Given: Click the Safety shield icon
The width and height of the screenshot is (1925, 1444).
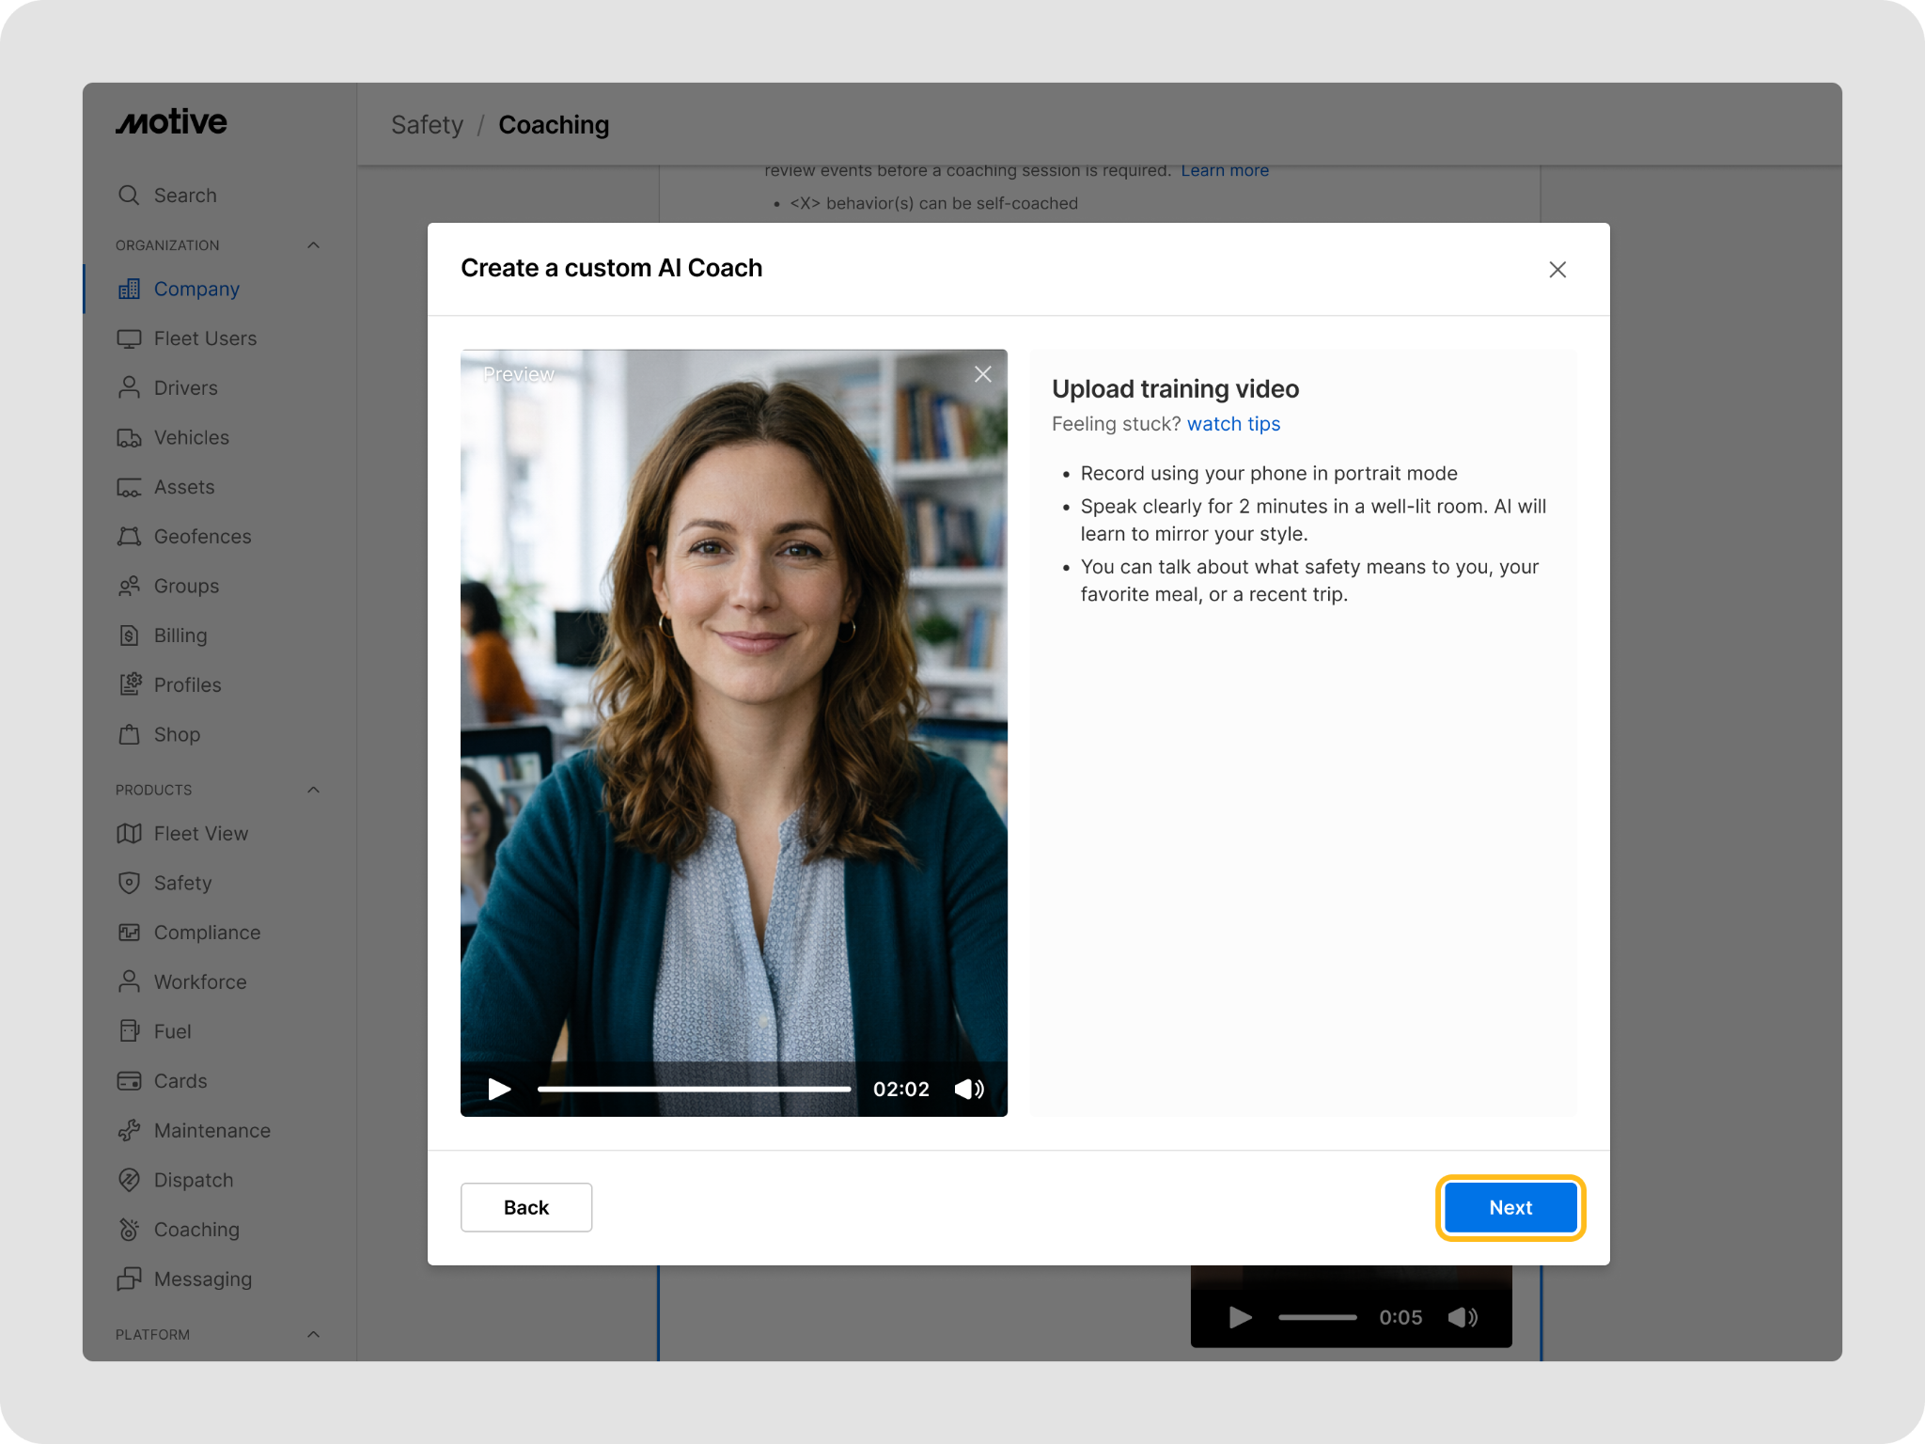Looking at the screenshot, I should coord(129,883).
